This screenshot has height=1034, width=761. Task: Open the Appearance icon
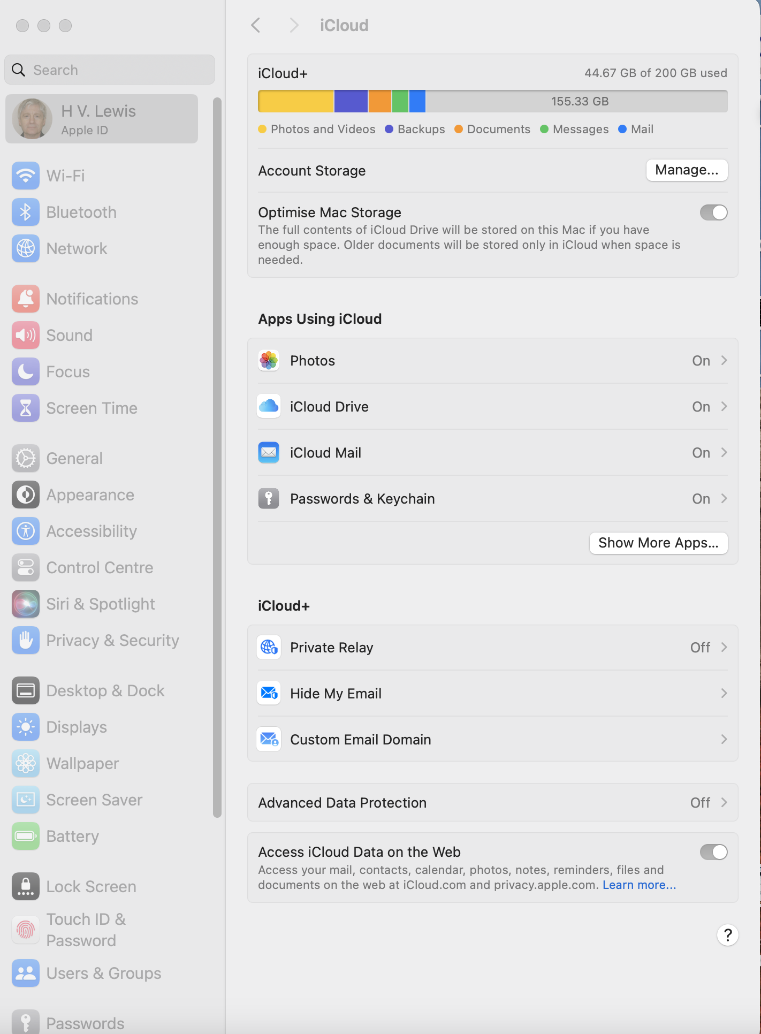26,495
